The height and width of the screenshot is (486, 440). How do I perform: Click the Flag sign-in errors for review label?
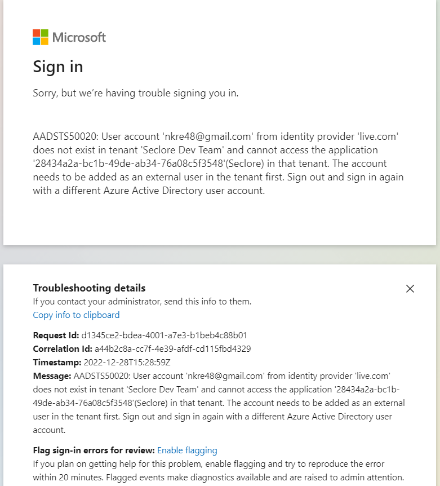91,450
